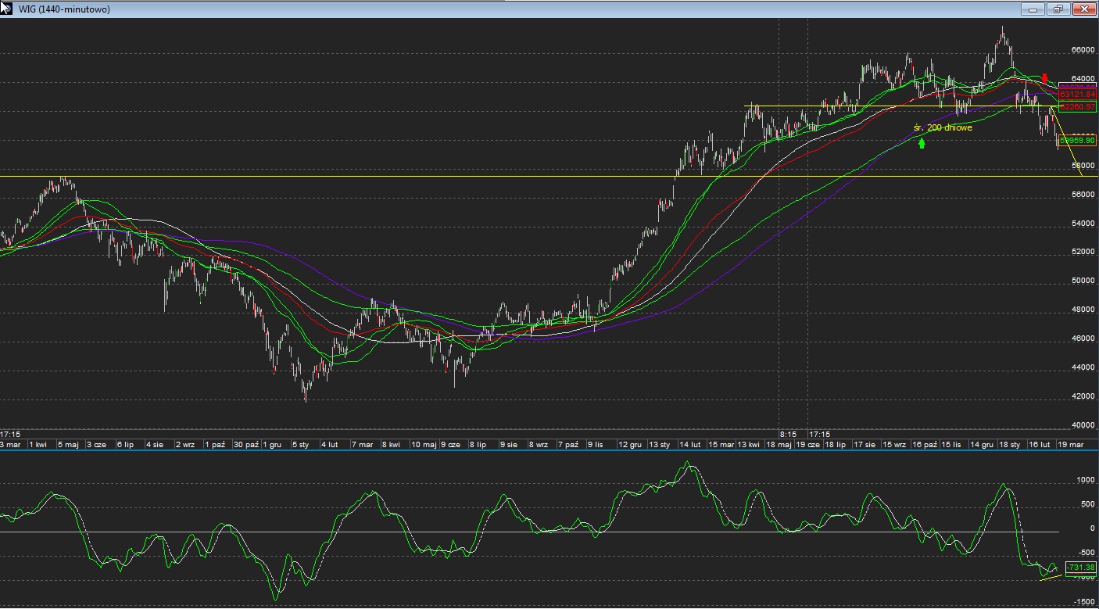Viewport: 1099px width, 609px height.
Task: Click the '8:15' session time label
Action: point(788,433)
